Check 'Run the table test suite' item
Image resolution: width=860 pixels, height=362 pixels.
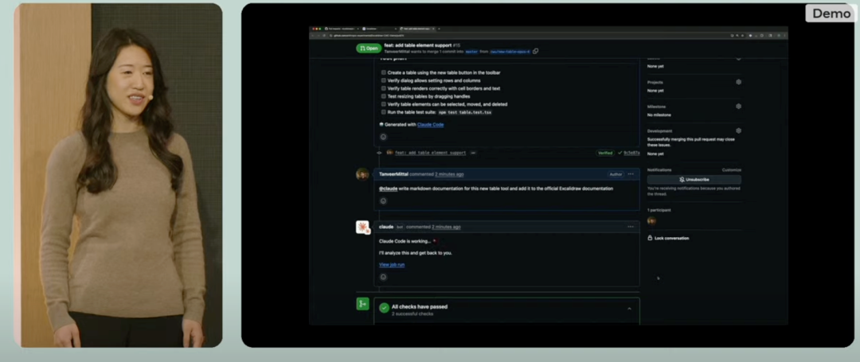383,112
